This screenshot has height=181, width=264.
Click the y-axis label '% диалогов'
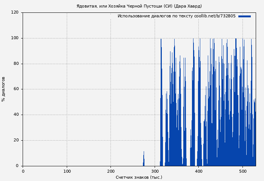[x=4, y=89]
